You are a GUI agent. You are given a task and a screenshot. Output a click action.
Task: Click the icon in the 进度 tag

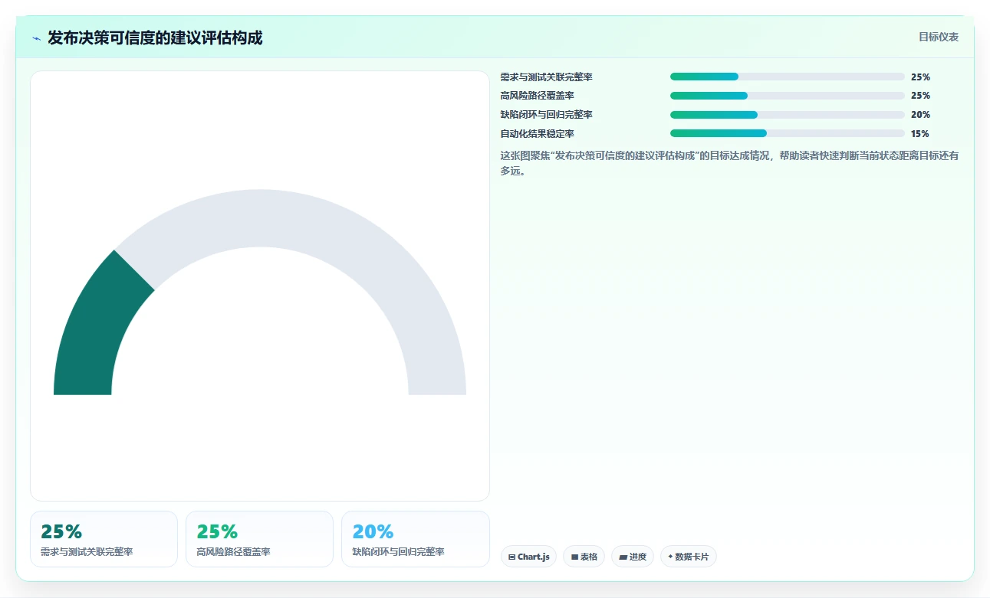pos(623,557)
